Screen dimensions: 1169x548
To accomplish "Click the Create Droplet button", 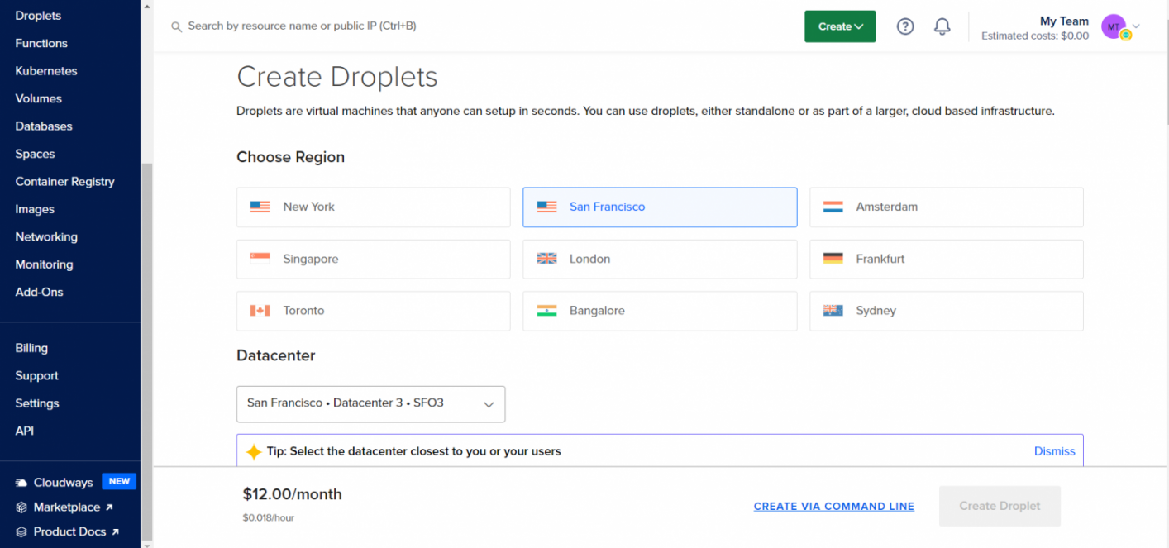I will click(x=1000, y=506).
